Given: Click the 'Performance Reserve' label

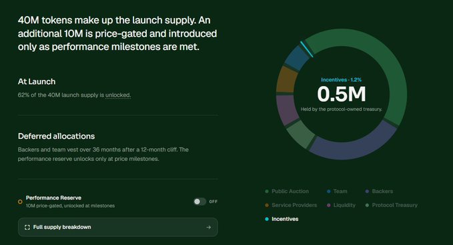Looking at the screenshot, I should 53,198.
